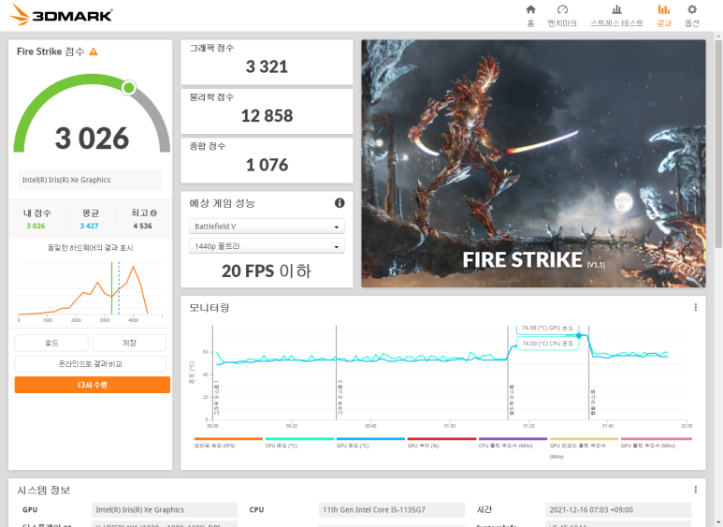Open the monitoring panel three-dot menu
The height and width of the screenshot is (527, 723).
[x=695, y=307]
